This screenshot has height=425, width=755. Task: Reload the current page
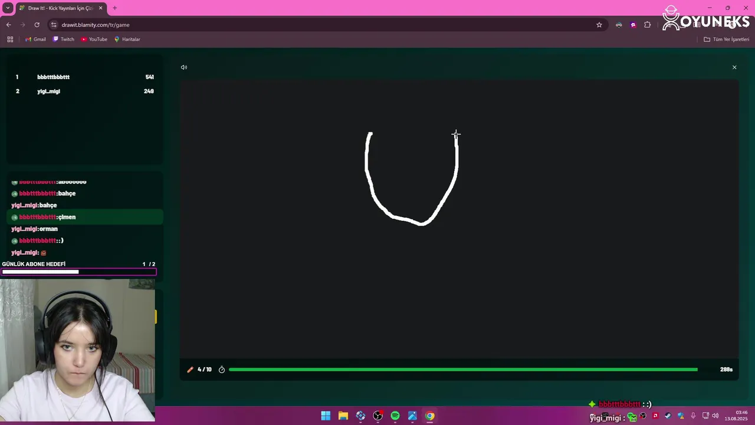tap(37, 25)
